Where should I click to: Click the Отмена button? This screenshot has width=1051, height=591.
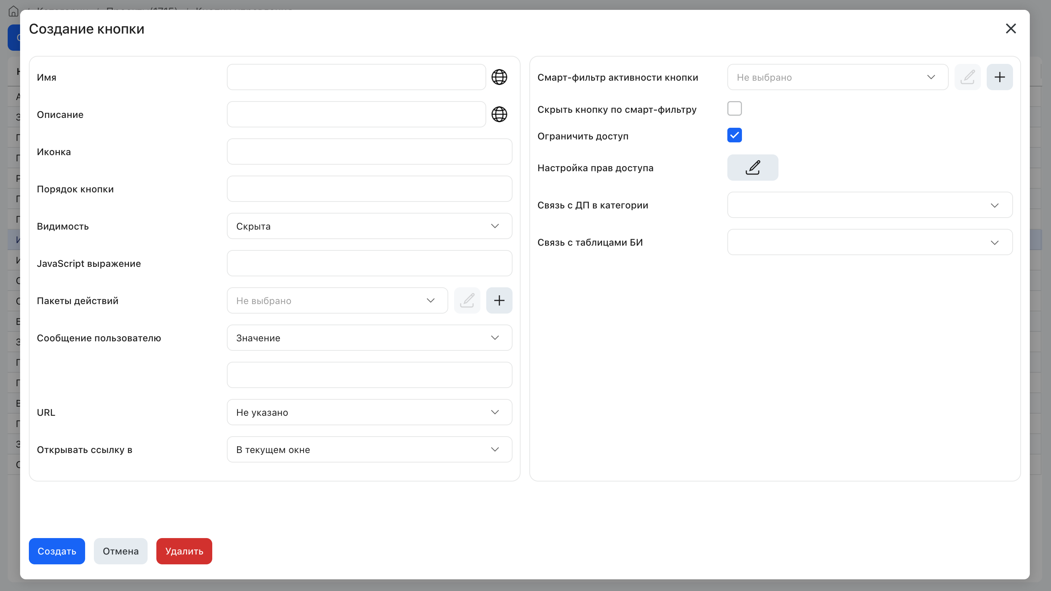tap(121, 552)
